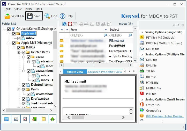Click the Save floppy disk icon
187x131 pixels.
pyautogui.click(x=30, y=16)
